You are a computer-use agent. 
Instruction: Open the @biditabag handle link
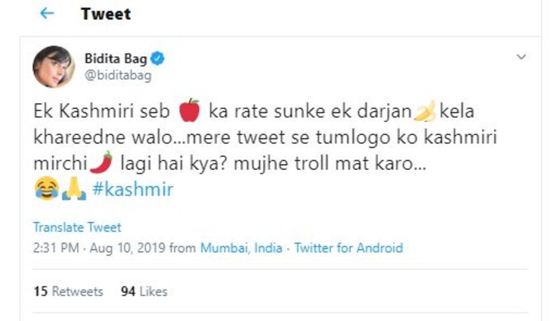[118, 75]
